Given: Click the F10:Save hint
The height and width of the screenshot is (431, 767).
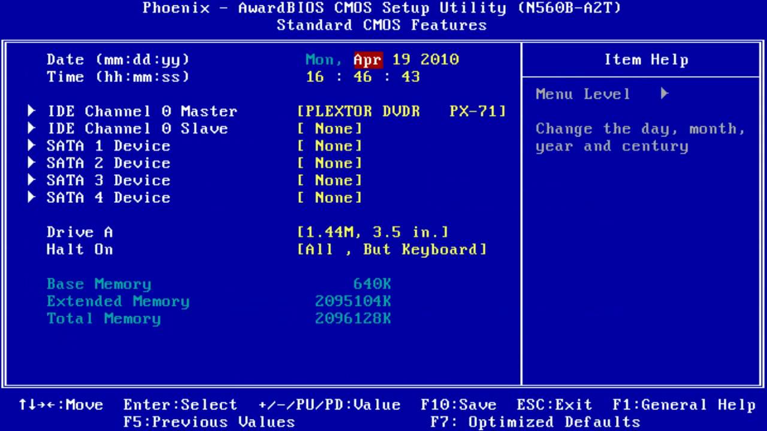Looking at the screenshot, I should tap(458, 405).
